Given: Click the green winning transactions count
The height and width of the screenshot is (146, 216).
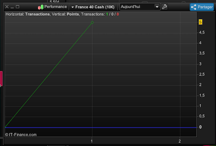Looking at the screenshot, I should coord(107,14).
